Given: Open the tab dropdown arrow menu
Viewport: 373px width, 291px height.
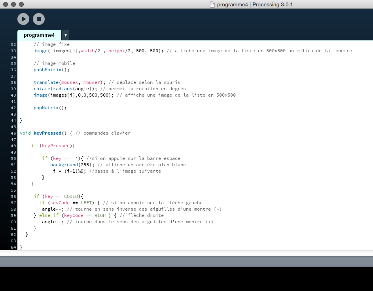Looking at the screenshot, I should tap(65, 35).
